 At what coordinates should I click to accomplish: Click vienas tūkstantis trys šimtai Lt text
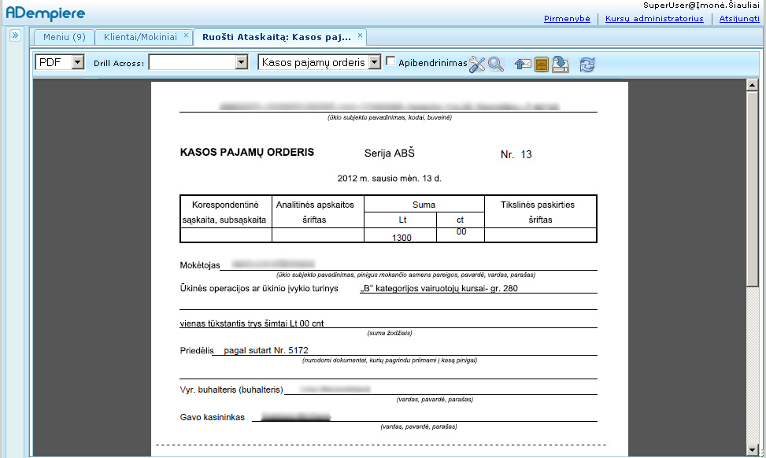(x=252, y=323)
